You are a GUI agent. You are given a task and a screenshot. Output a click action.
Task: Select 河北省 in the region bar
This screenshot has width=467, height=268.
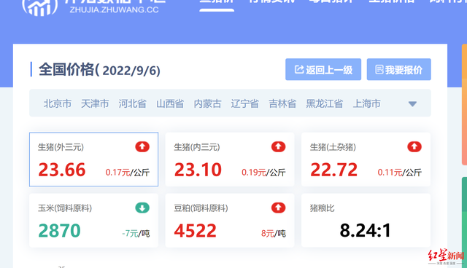[x=133, y=103]
